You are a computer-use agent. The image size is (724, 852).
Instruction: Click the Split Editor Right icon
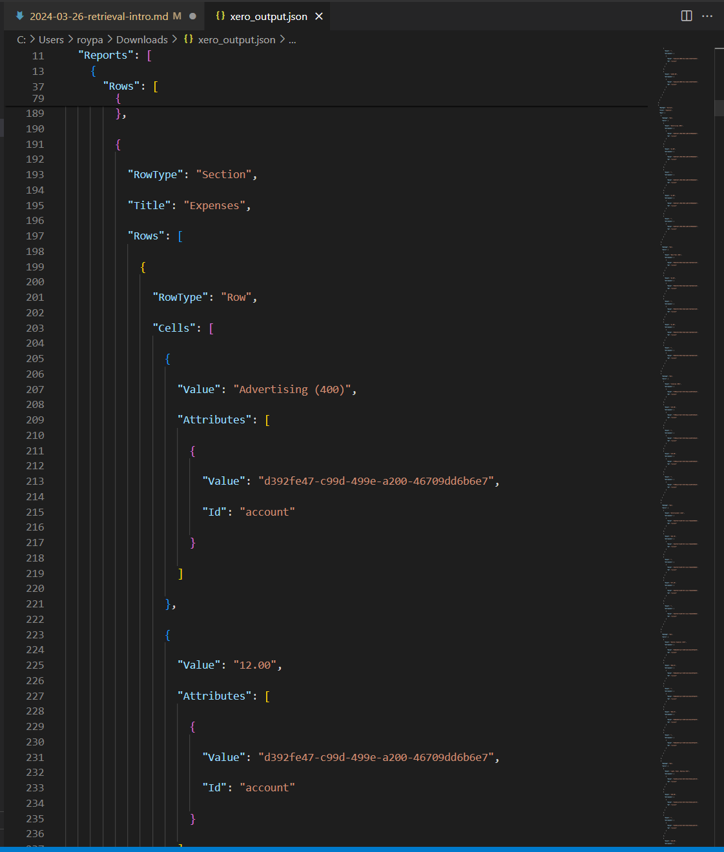(x=687, y=16)
